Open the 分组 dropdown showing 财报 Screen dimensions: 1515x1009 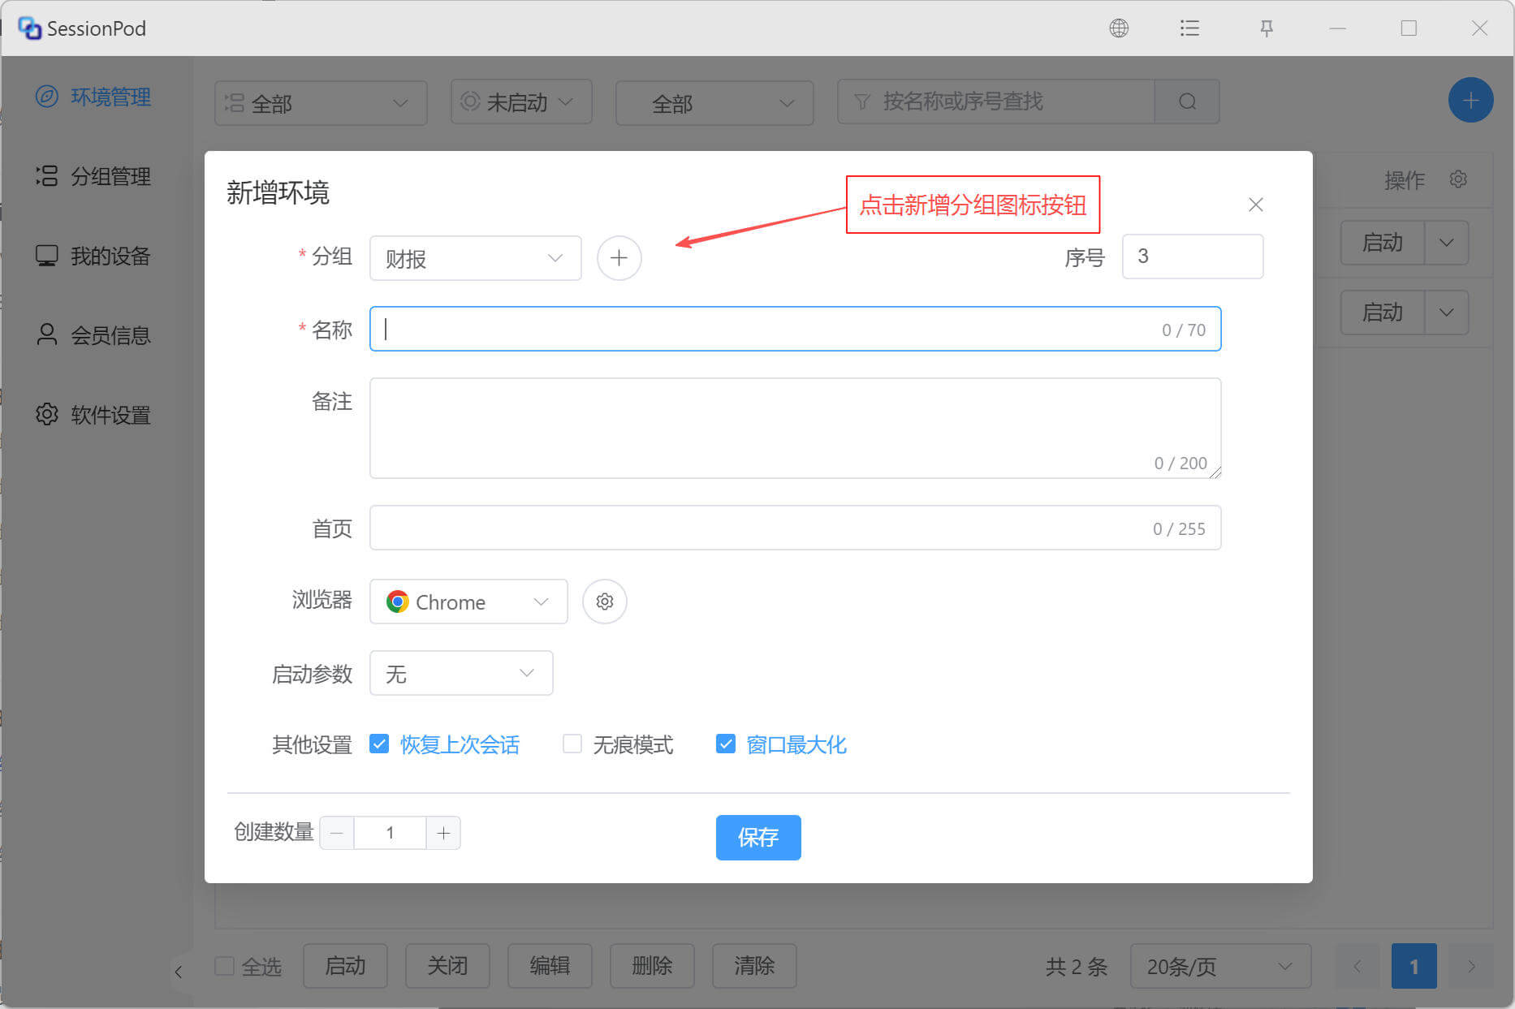tap(475, 258)
